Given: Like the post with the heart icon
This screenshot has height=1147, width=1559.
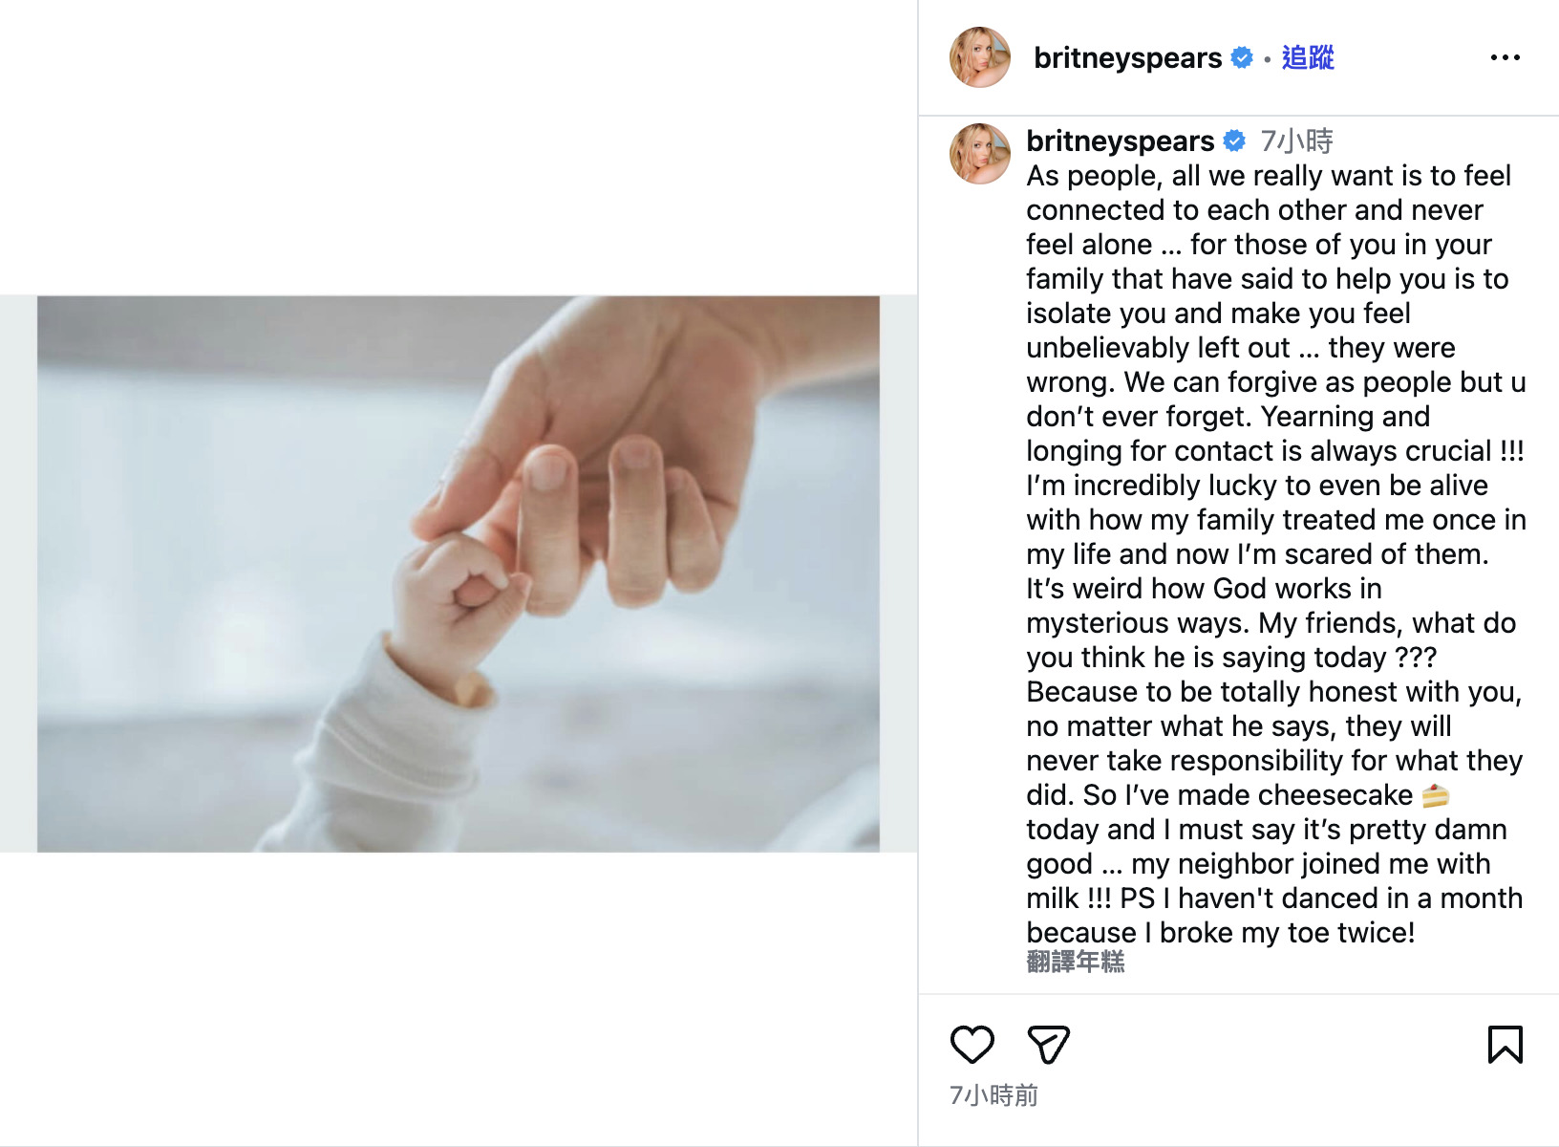Looking at the screenshot, I should [972, 1045].
